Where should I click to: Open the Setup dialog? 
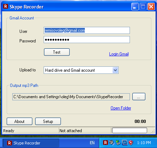pyautogui.click(x=48, y=121)
